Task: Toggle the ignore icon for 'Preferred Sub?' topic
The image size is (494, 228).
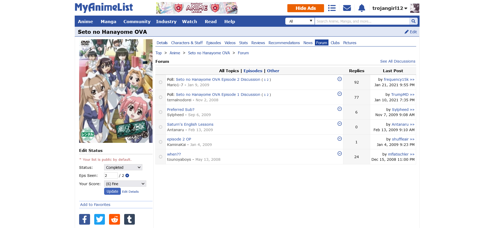Action: coord(339,109)
